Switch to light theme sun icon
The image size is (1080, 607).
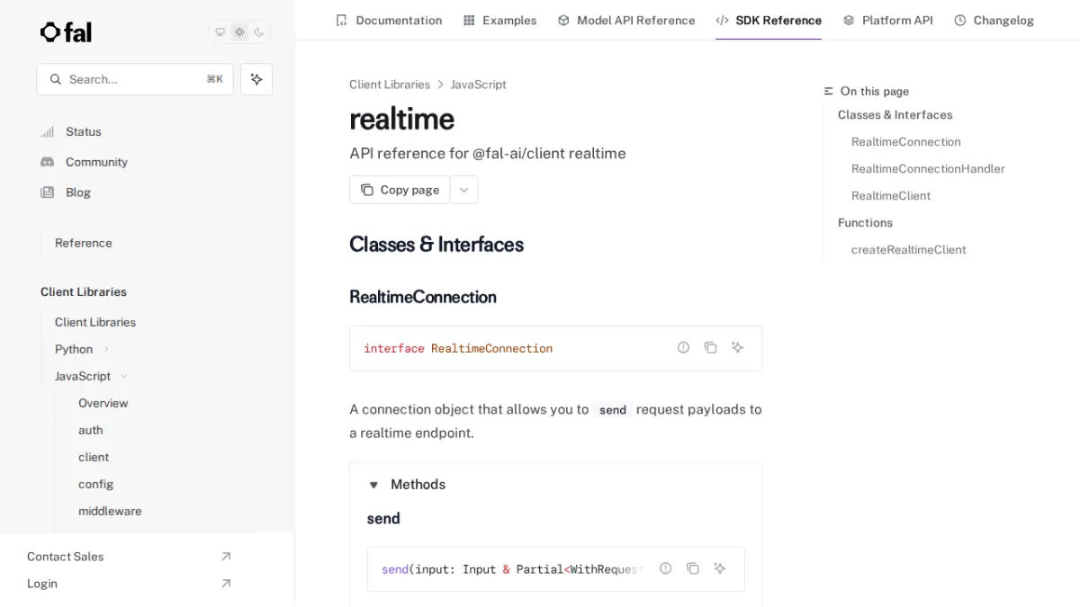(239, 32)
